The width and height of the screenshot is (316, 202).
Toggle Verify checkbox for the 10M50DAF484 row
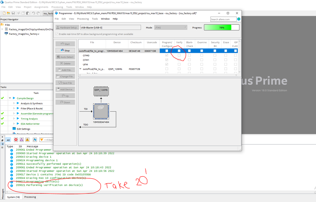(x=179, y=51)
